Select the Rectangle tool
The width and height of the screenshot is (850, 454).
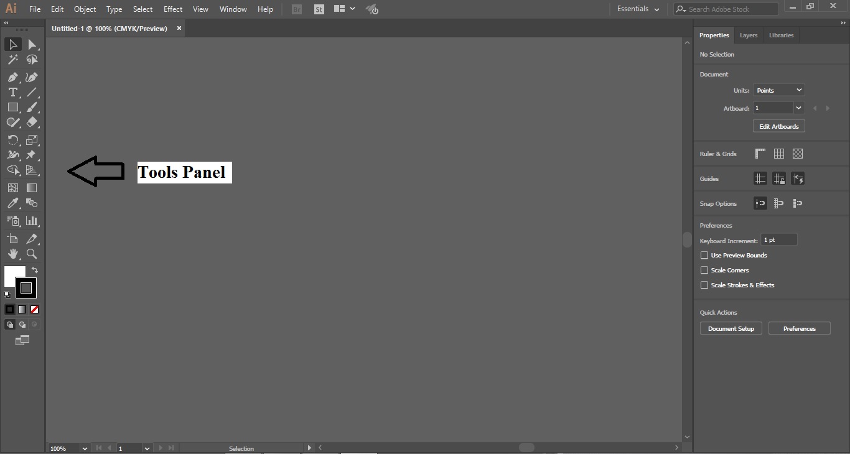[x=13, y=108]
